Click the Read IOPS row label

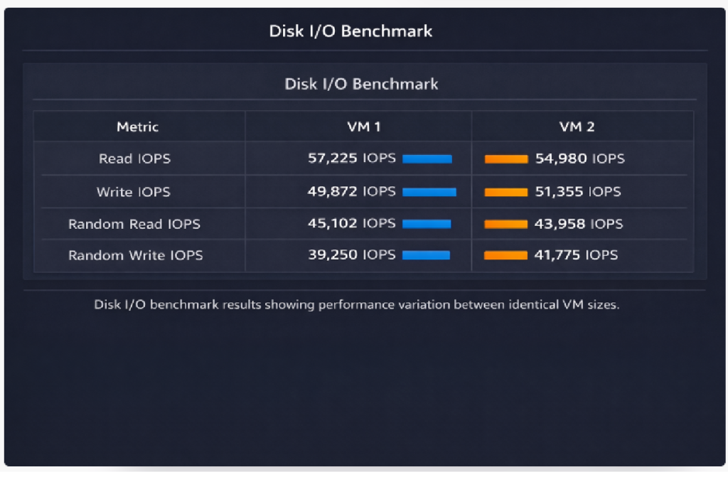134,159
